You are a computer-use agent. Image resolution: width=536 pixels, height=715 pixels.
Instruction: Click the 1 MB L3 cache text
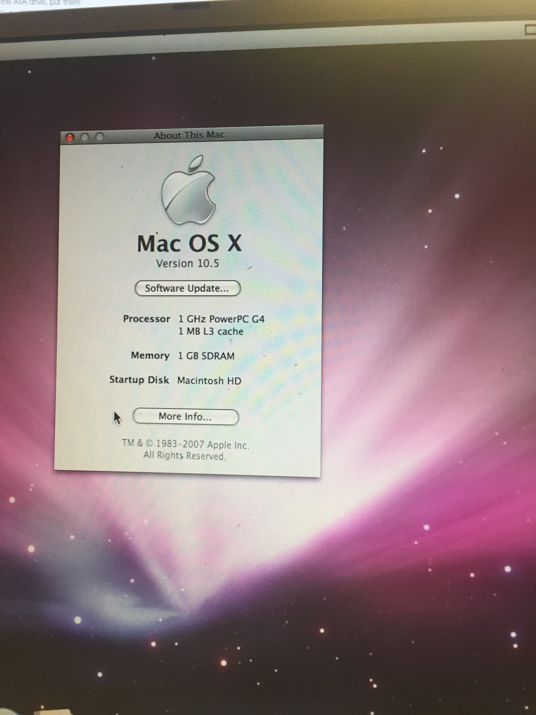211,331
